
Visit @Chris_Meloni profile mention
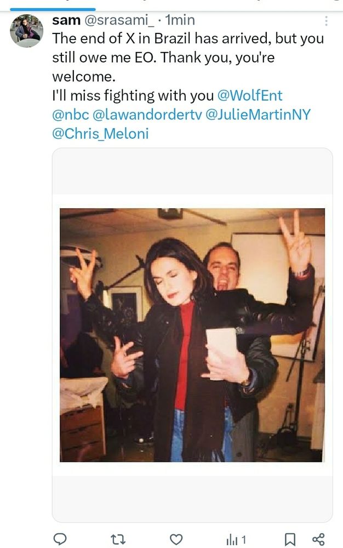(x=100, y=134)
